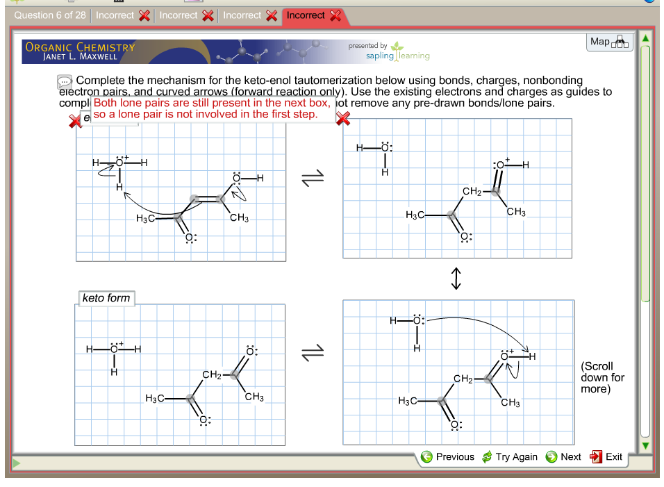This screenshot has width=664, height=487.
Task: Open the first Incorrect attempt tab
Action: 122,15
